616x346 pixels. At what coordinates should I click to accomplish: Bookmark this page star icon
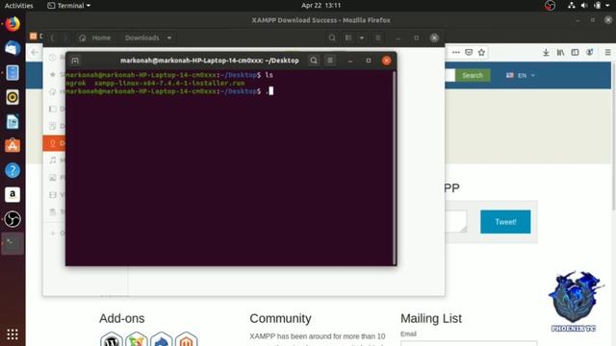point(481,52)
